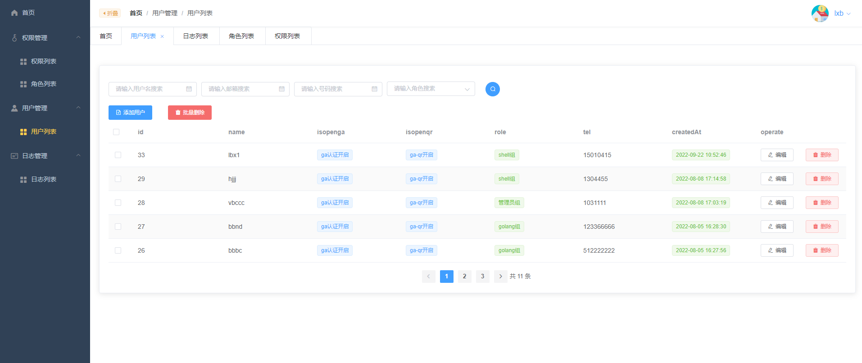Collapse the 用户管理 sidebar menu
This screenshot has height=363, width=862.
[45, 108]
